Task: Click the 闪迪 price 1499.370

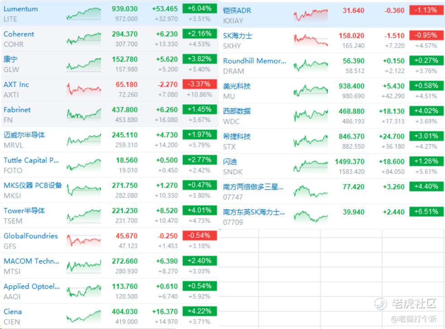Action: [349, 162]
